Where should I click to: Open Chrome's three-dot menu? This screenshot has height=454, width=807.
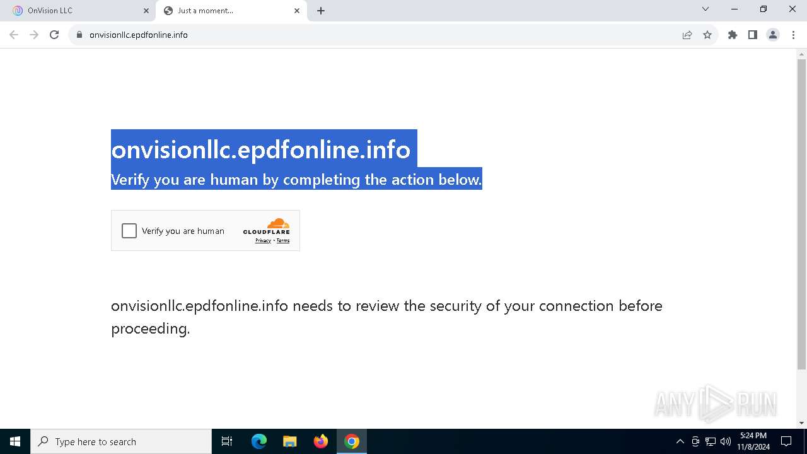coord(793,35)
